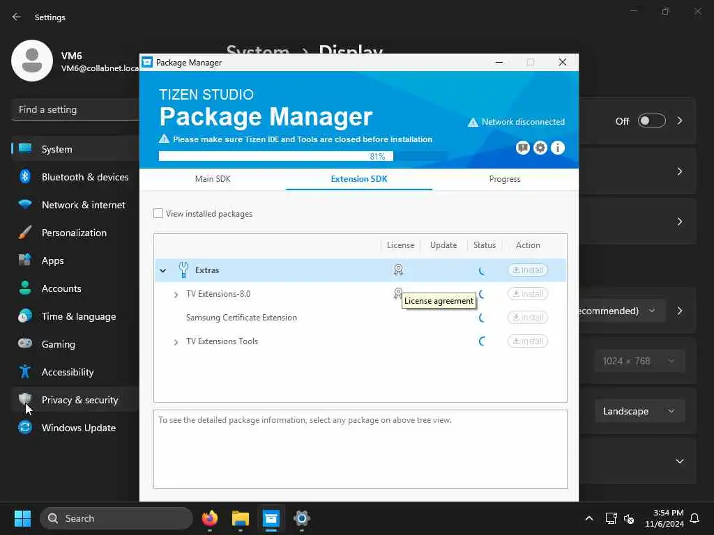Open the Package Manager info icon
The height and width of the screenshot is (535, 714).
pos(558,148)
